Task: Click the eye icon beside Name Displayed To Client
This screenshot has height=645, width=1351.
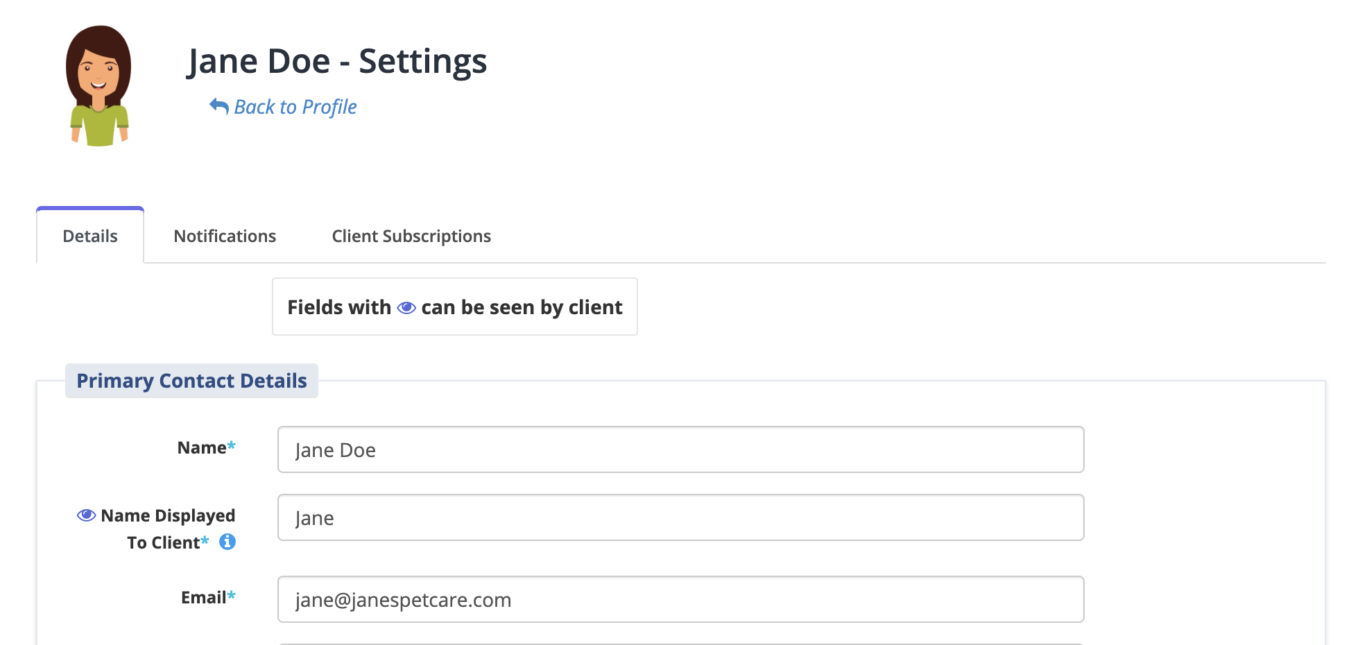Action: 86,515
